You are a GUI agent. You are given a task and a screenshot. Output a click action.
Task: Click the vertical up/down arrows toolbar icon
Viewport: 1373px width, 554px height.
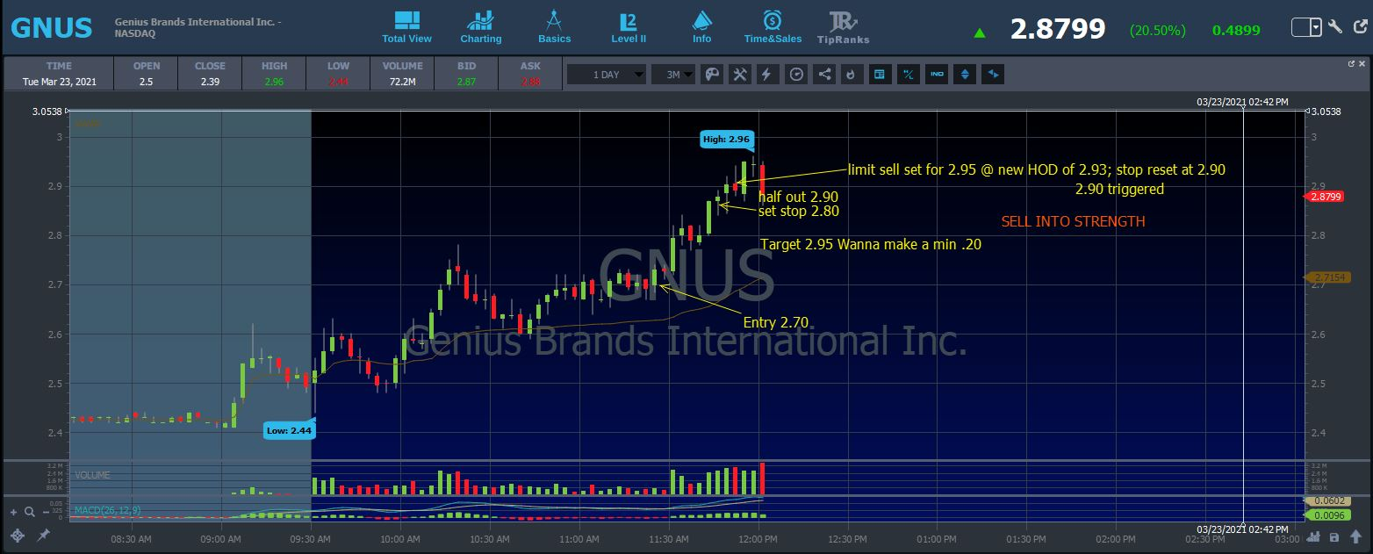click(x=966, y=75)
